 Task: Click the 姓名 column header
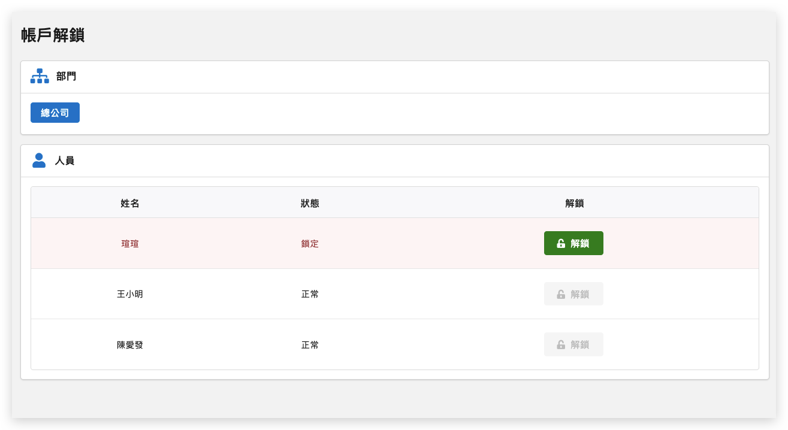pyautogui.click(x=129, y=203)
